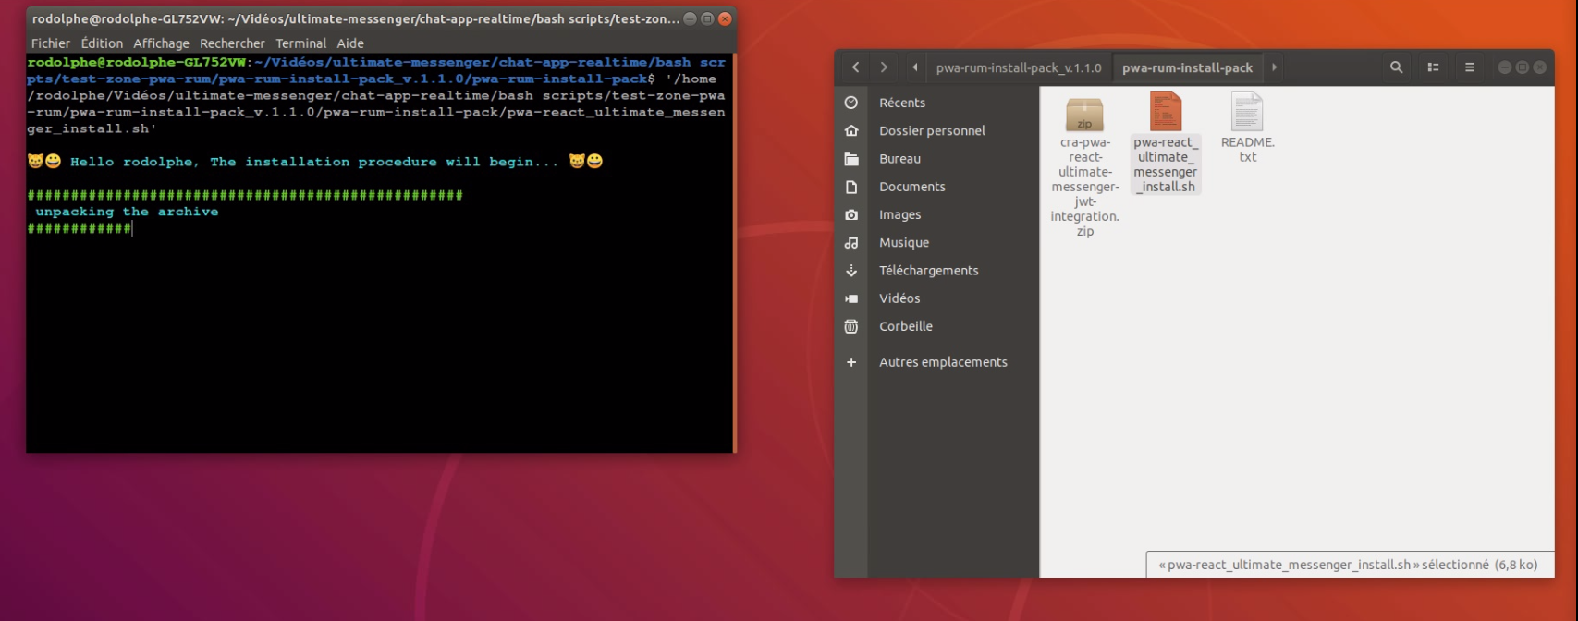Open Récents in the sidebar

pyautogui.click(x=901, y=103)
